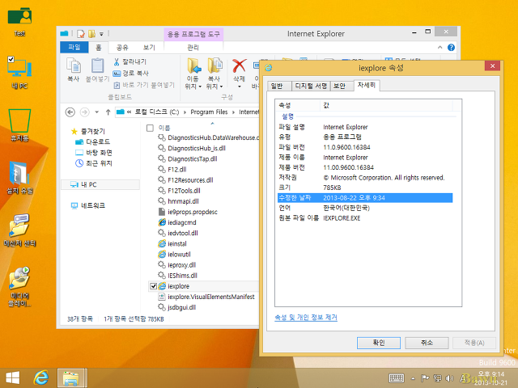Click the Explorer Forward navigation arrow

coord(84,112)
